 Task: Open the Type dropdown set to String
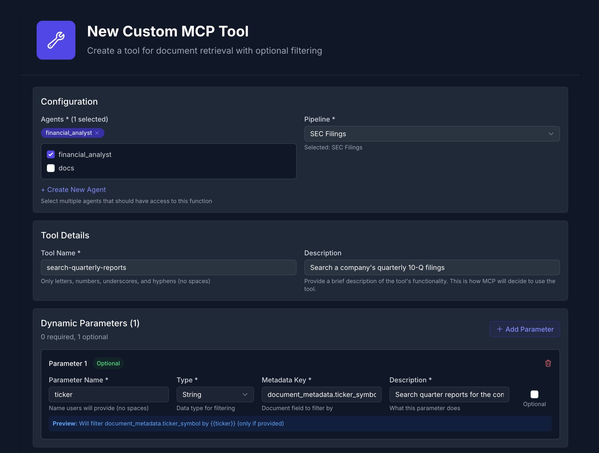[215, 394]
